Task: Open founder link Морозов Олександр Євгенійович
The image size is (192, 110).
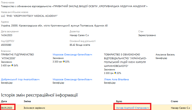Action: pos(72,55)
